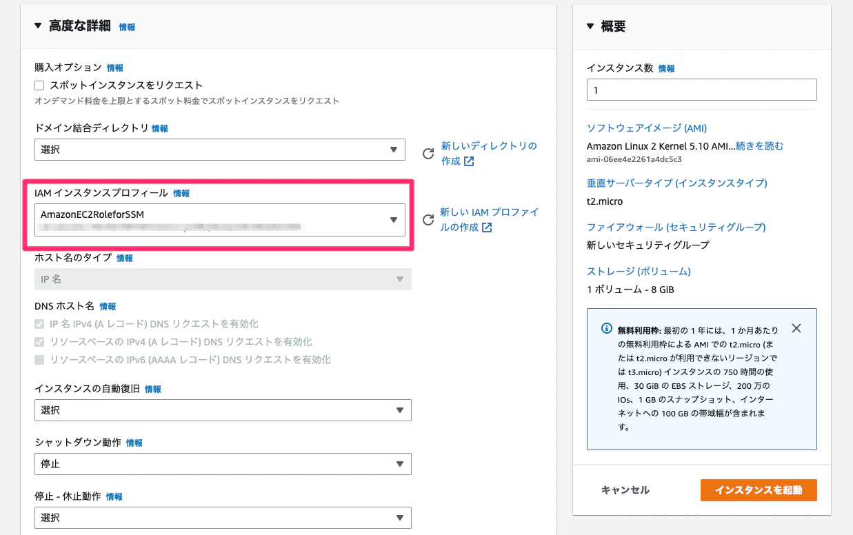Screen dimensions: 853x535
Task: Click external link icon after IAM プロファイルの作成
Action: (x=488, y=228)
